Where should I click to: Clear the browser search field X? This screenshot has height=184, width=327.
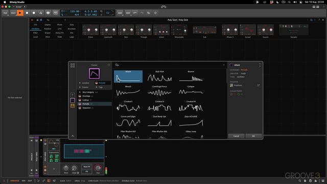[x=224, y=65]
